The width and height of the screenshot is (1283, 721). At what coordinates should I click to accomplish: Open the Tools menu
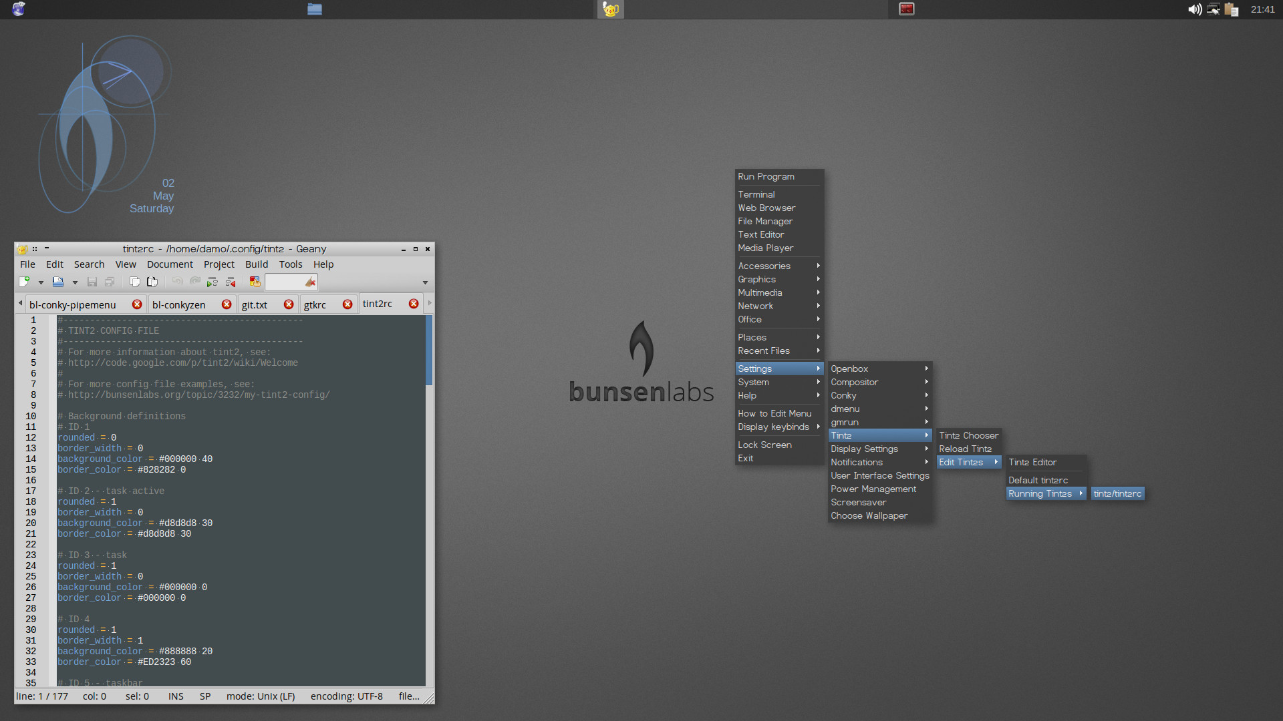291,264
